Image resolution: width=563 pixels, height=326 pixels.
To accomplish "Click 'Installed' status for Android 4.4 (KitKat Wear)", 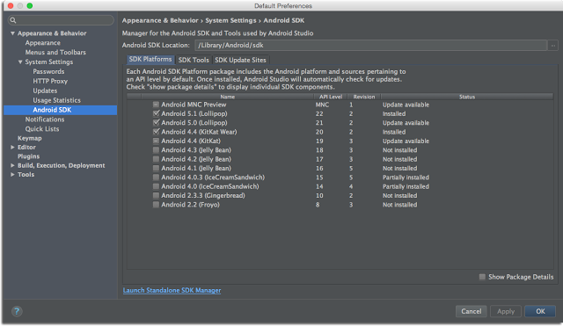I will pyautogui.click(x=394, y=132).
